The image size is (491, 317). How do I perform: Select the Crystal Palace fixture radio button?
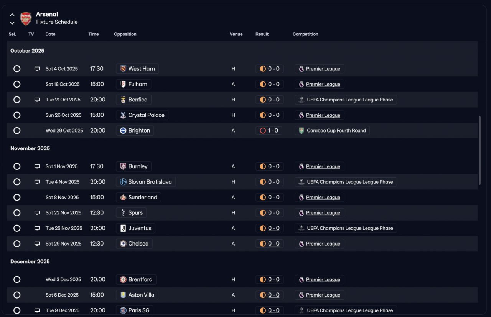pos(17,115)
